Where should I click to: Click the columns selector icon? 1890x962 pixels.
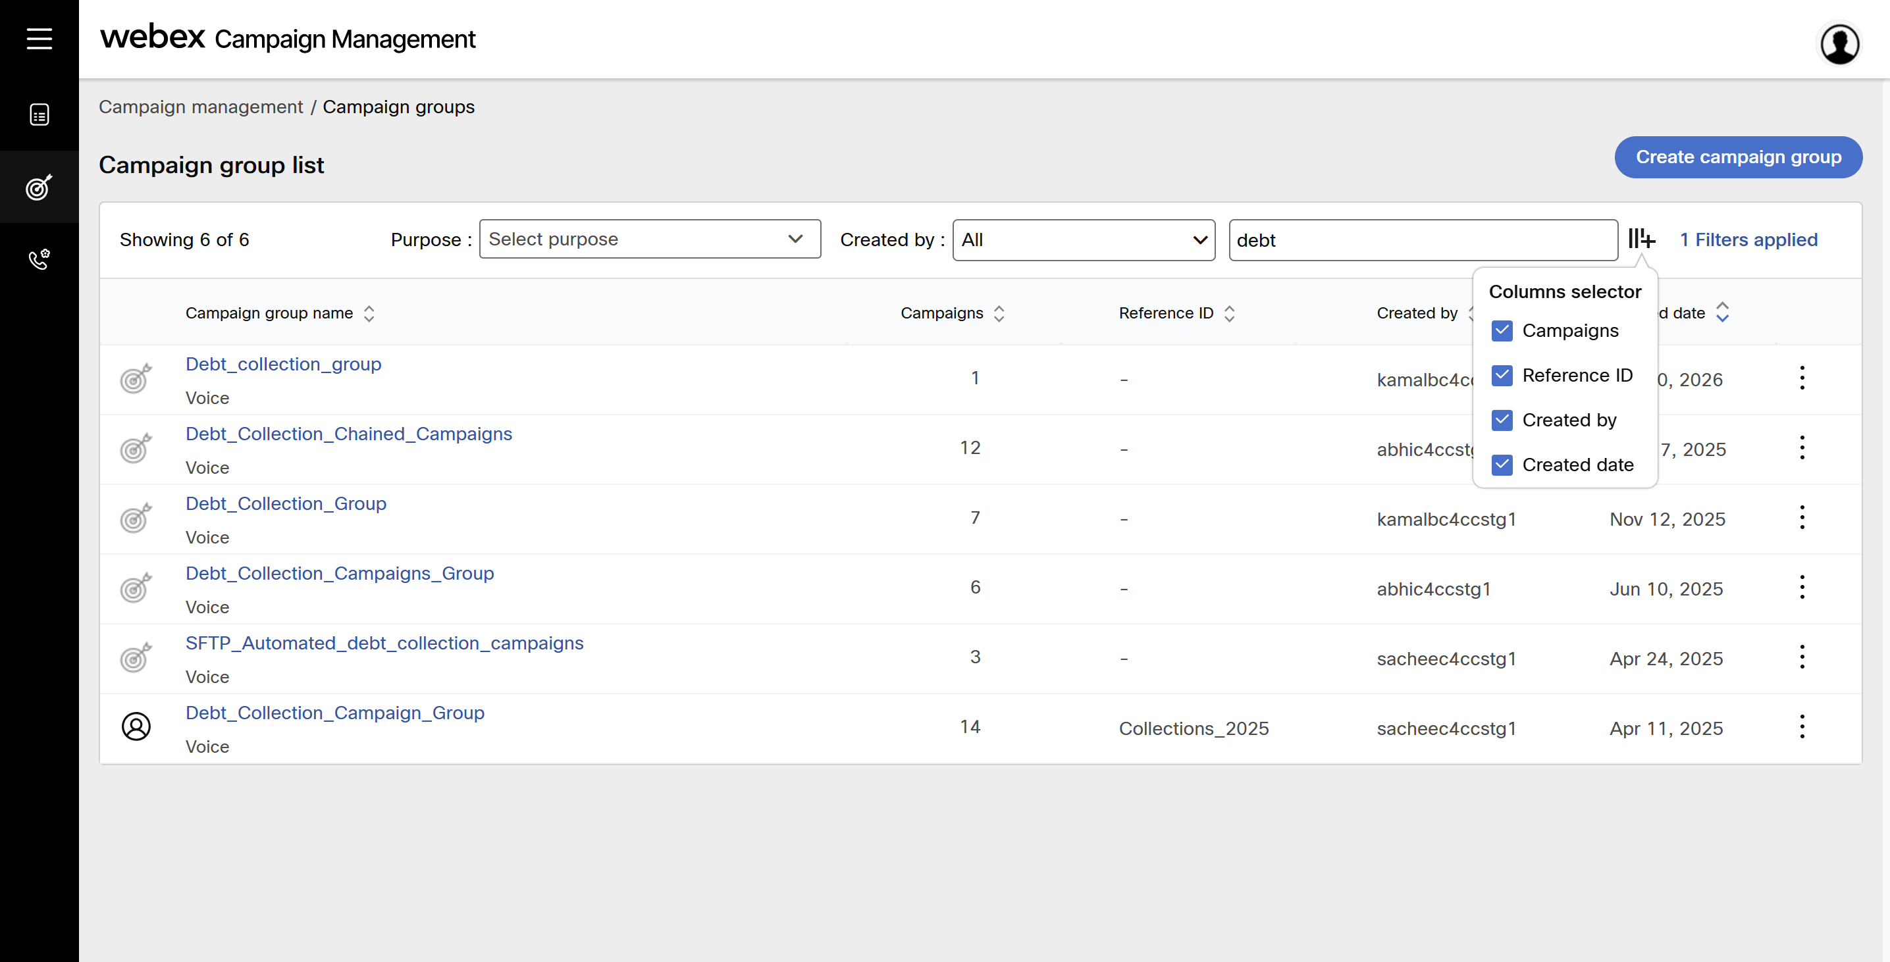(x=1641, y=239)
